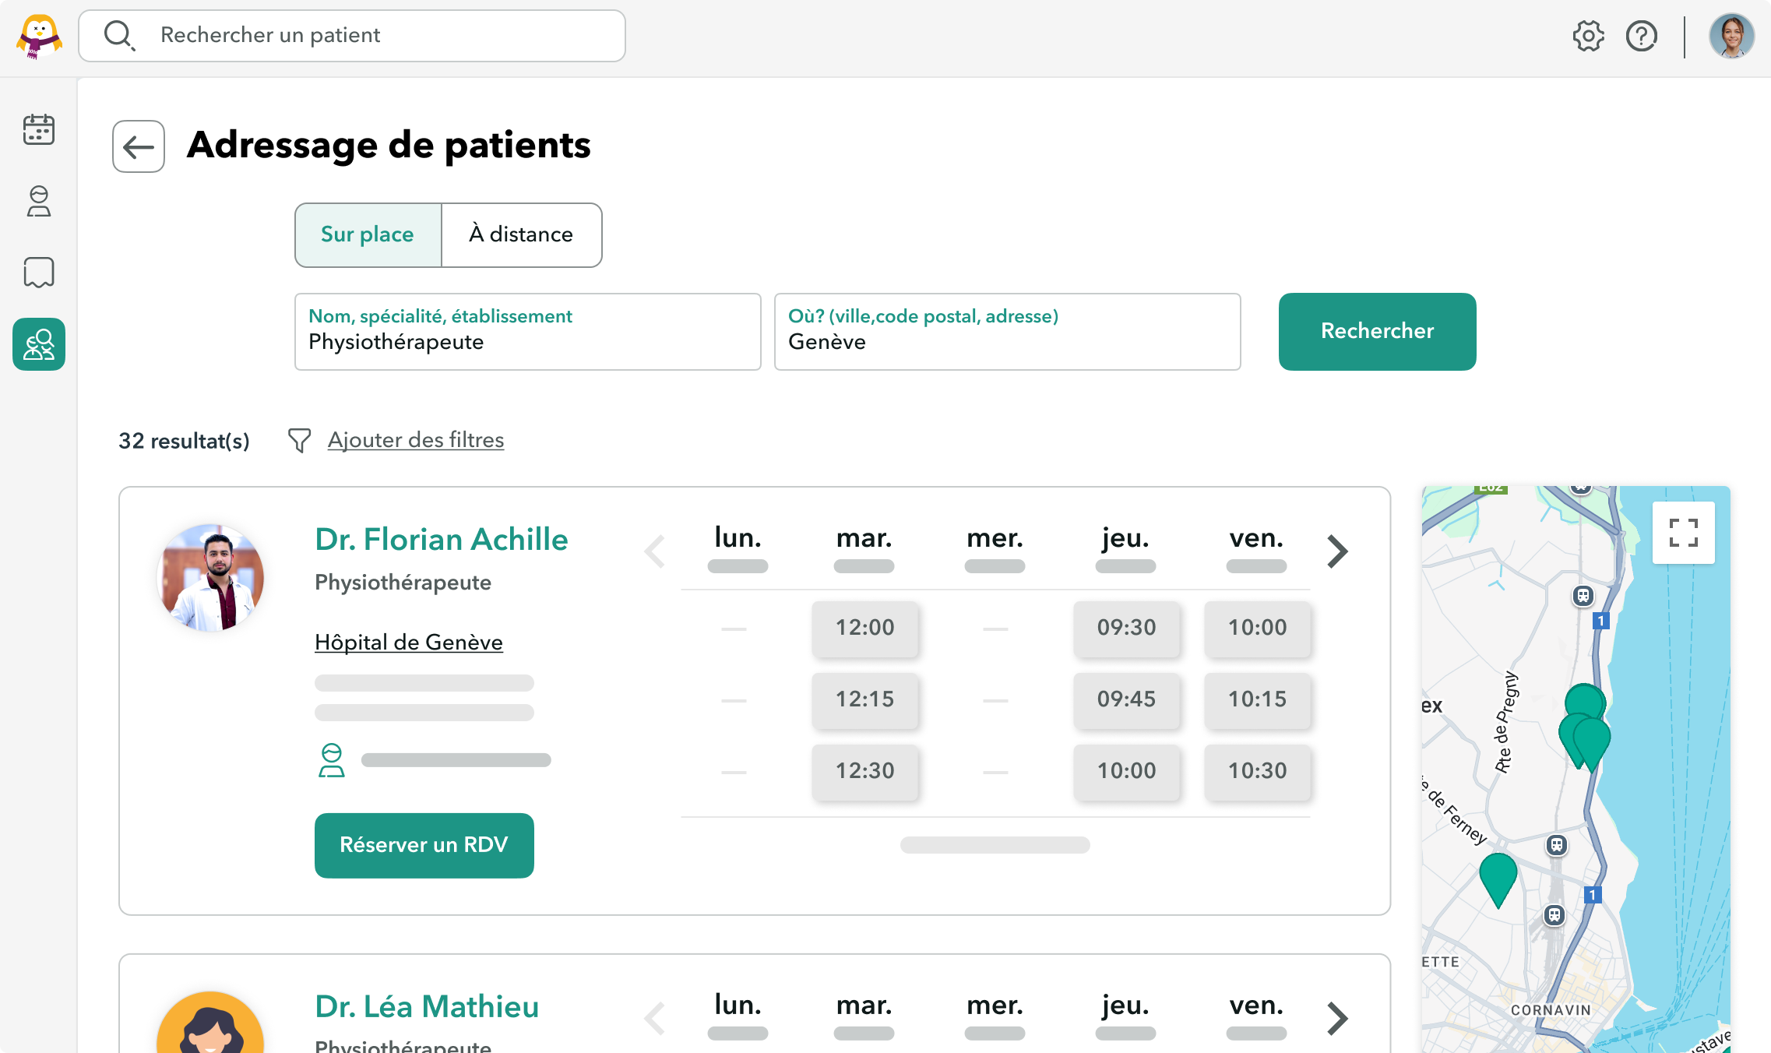Edit the Nom, spécialité, établissement field
The image size is (1771, 1053).
tap(528, 332)
